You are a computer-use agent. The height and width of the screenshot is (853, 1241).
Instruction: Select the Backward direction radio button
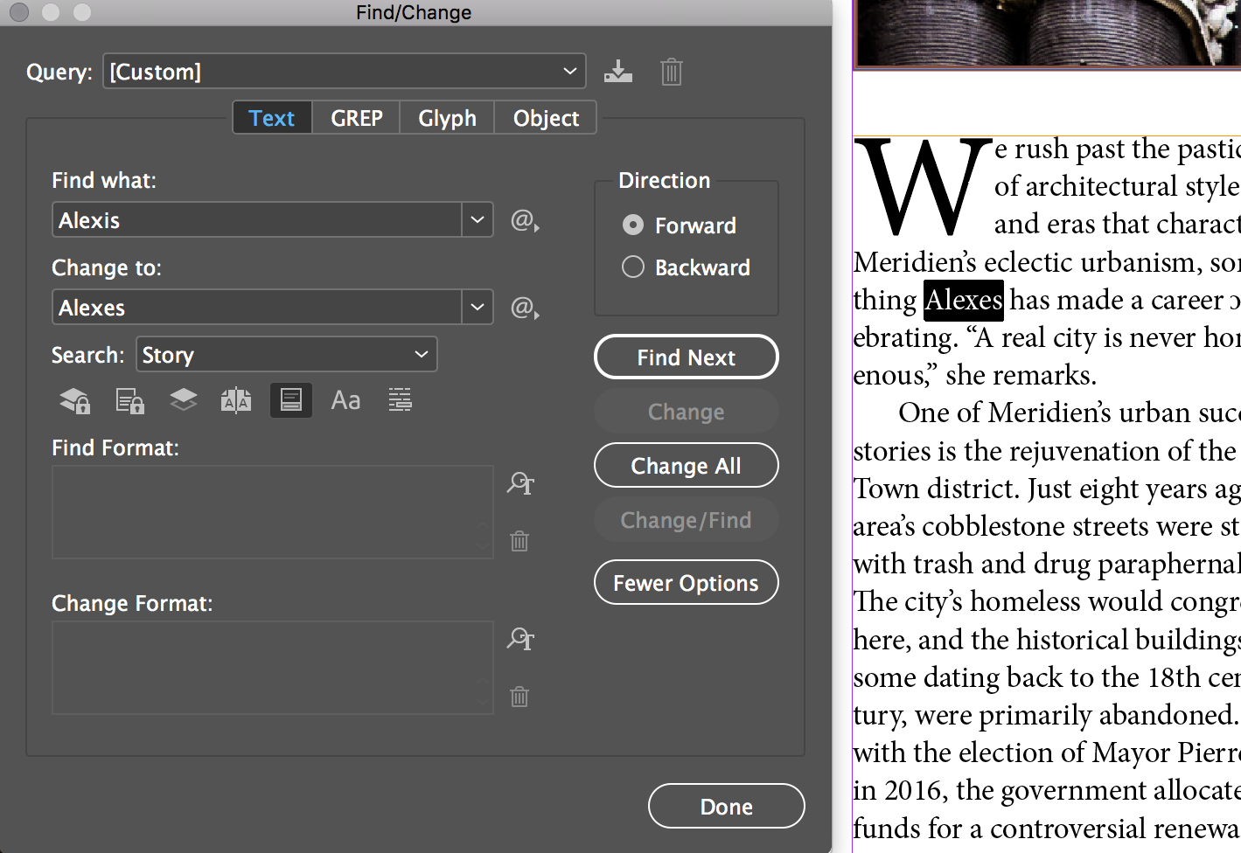click(633, 267)
